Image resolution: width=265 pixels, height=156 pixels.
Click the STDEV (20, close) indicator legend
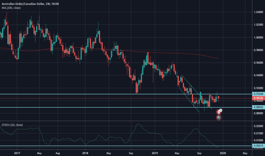click(12, 125)
